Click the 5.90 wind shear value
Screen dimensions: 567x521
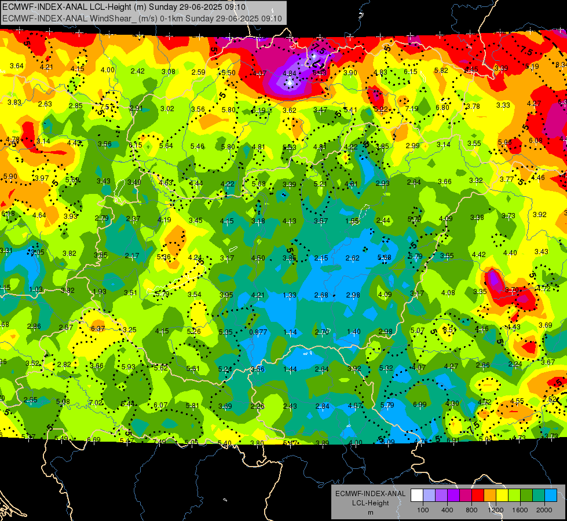click(x=10, y=177)
